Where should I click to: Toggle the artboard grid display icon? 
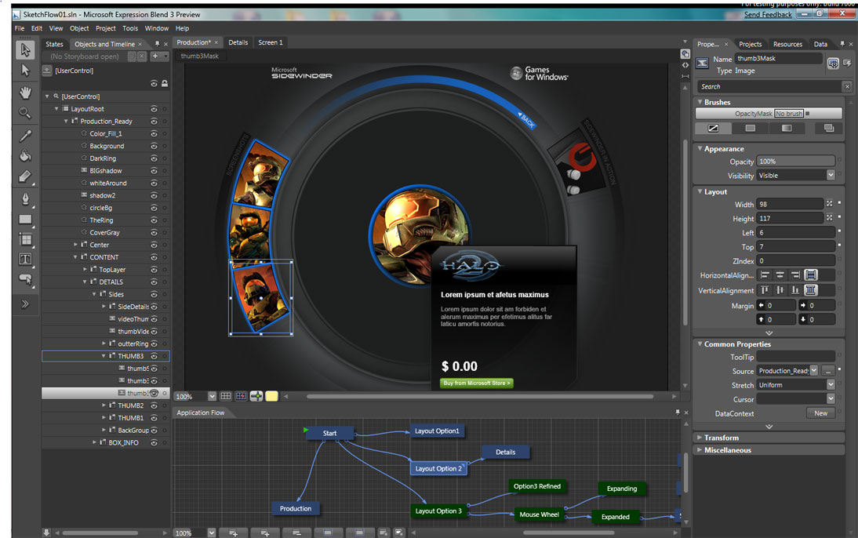[225, 396]
